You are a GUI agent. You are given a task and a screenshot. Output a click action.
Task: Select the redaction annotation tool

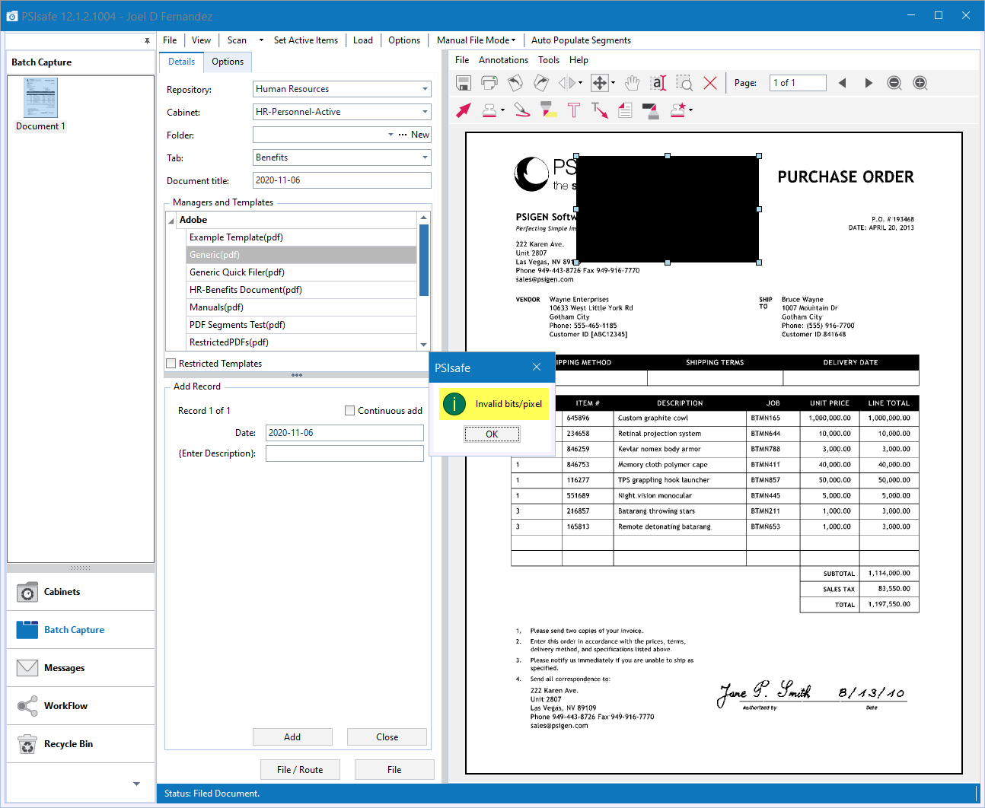[651, 110]
